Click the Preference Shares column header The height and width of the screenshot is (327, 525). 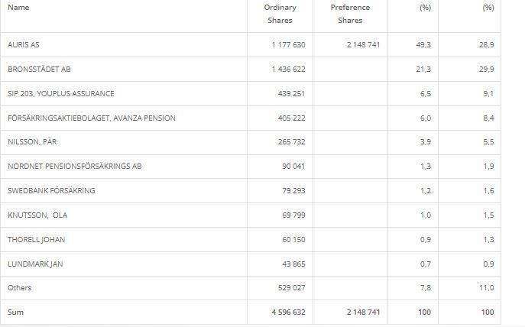pyautogui.click(x=350, y=14)
